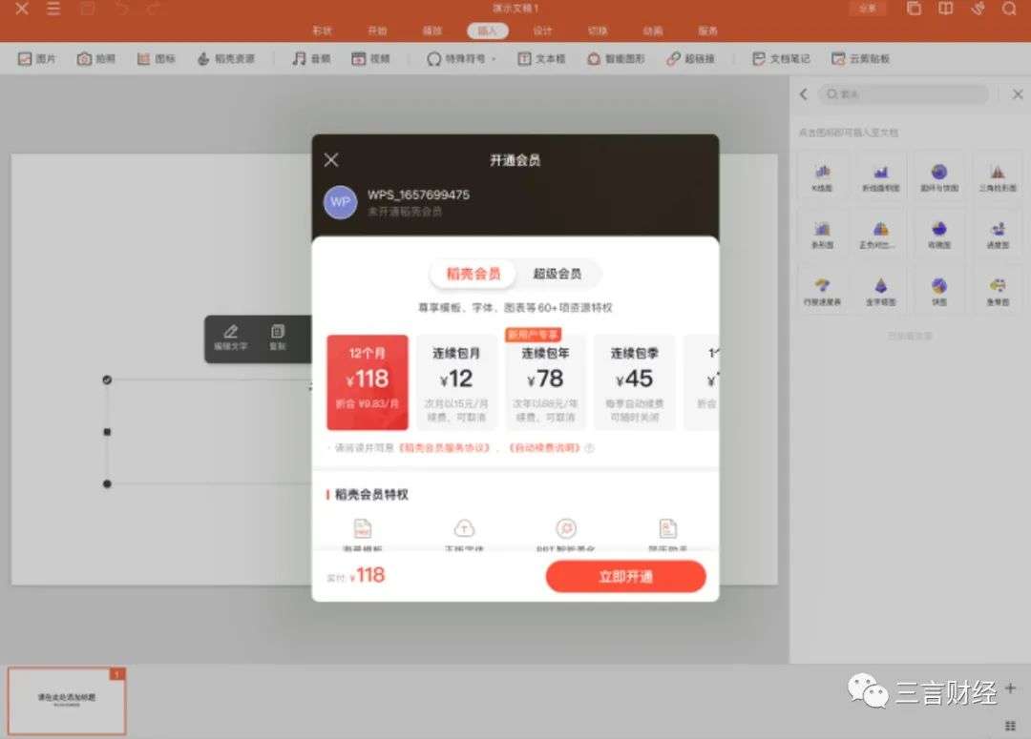Click the help icon beside 自动续费说明
The image size is (1031, 739).
pyautogui.click(x=589, y=448)
